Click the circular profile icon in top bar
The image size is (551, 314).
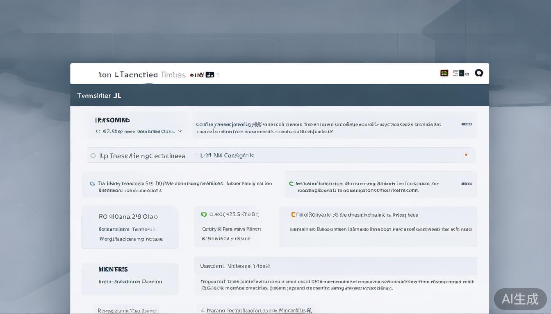479,73
